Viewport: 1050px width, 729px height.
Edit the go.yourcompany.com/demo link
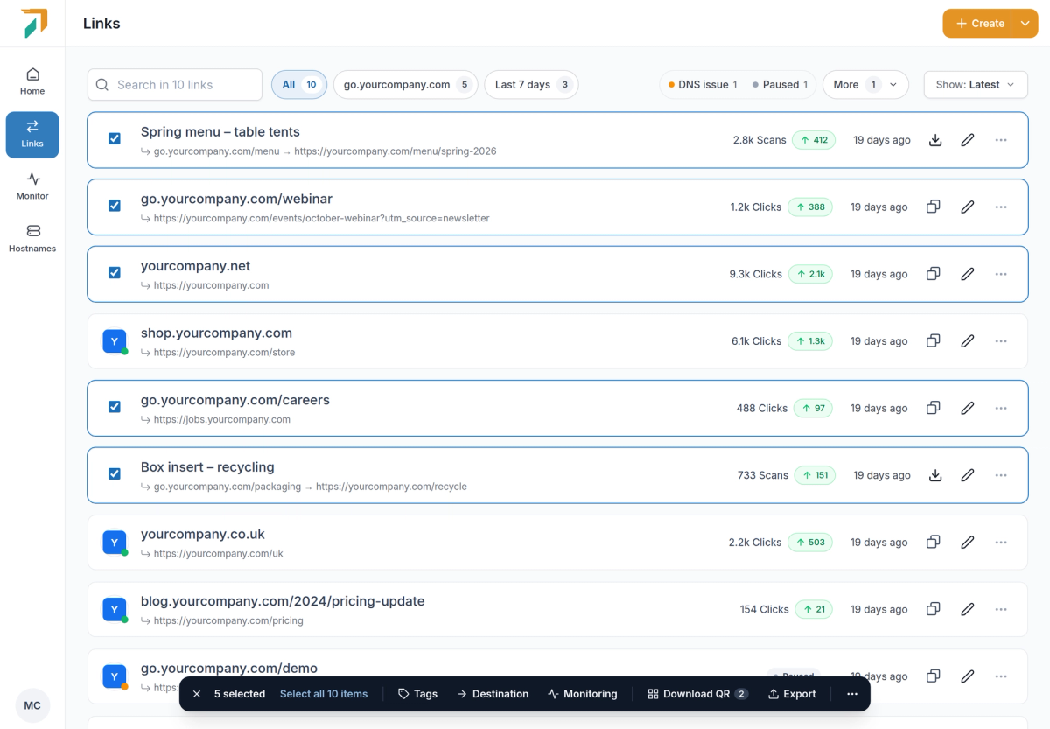(968, 676)
